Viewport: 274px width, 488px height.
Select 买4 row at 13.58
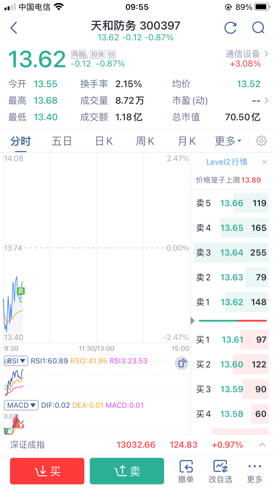pyautogui.click(x=231, y=414)
